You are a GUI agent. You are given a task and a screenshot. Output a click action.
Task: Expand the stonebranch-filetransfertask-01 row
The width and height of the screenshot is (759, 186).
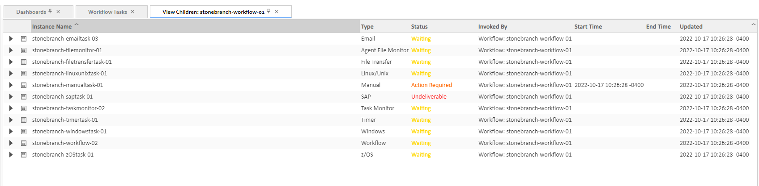11,62
